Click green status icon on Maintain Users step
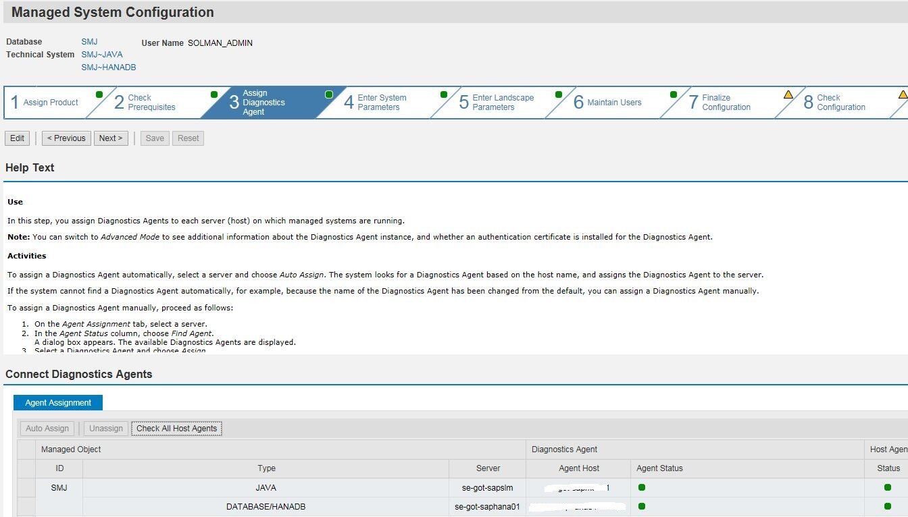 click(x=674, y=94)
